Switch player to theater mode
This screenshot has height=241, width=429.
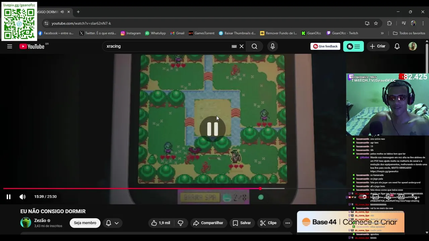401,197
